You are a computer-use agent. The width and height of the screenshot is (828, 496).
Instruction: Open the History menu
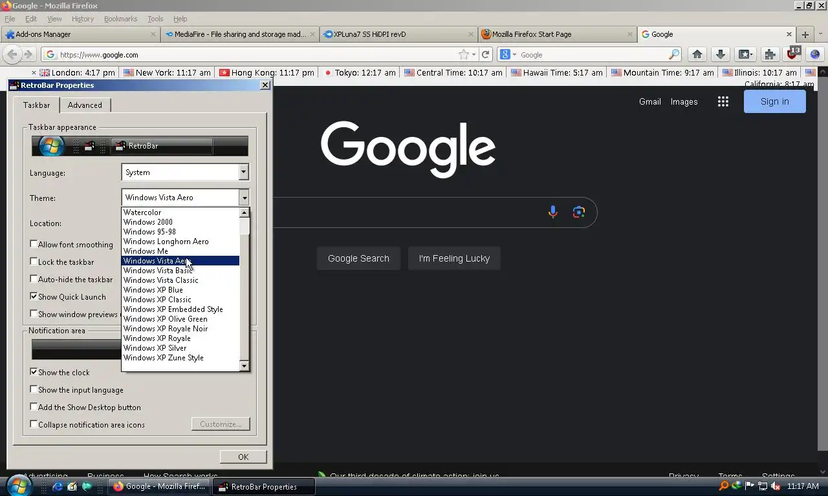(x=82, y=19)
